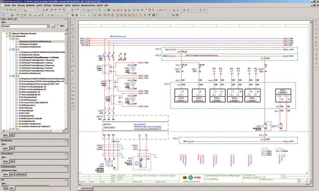Image resolution: width=319 pixels, height=191 pixels.
Task: Select page 14 Sanftanlauf Hydraulikpumpe 1 Steuerung
Action: [36, 60]
